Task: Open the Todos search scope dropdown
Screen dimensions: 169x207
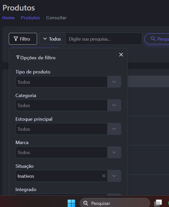Action: click(52, 39)
